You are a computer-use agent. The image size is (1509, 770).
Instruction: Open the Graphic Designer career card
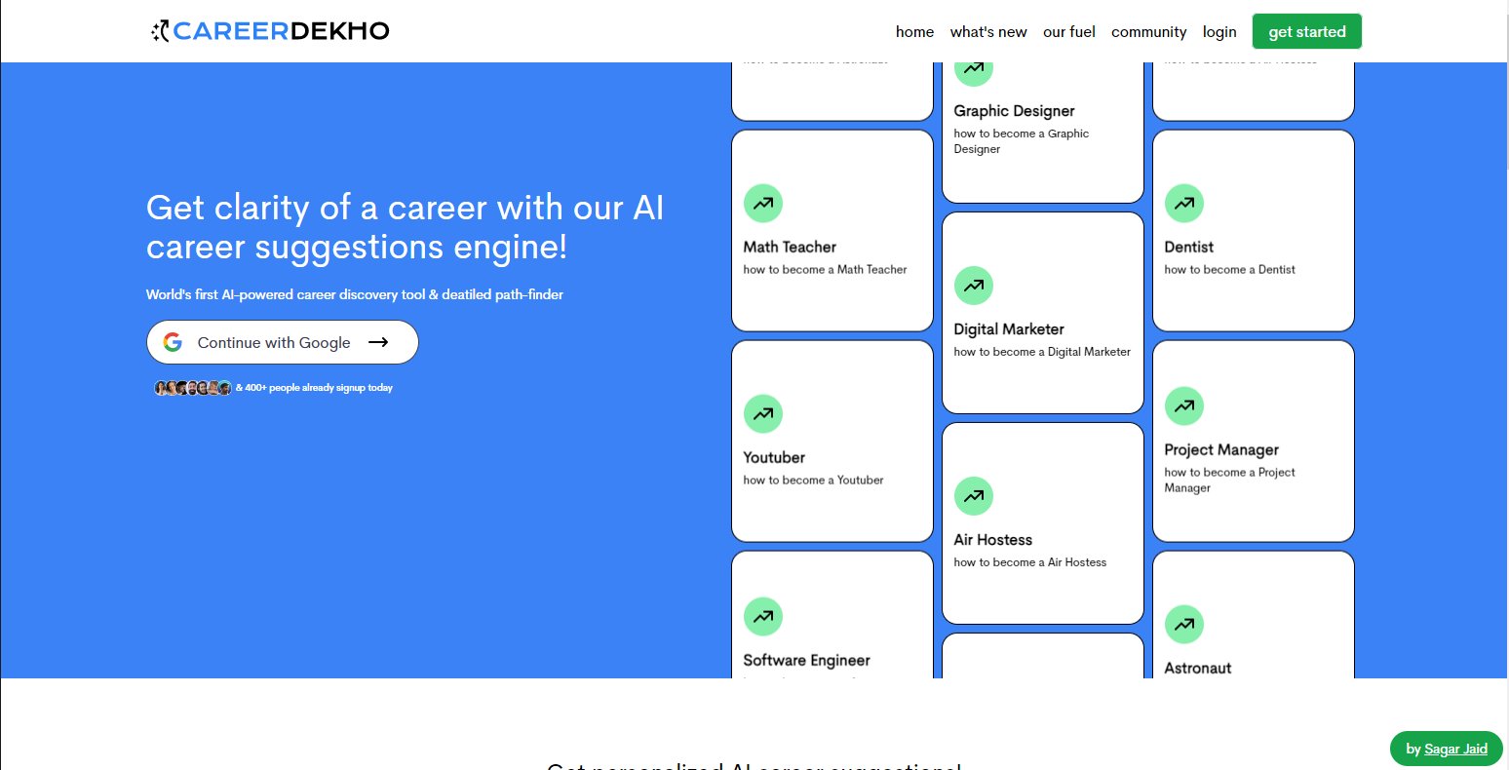tap(1042, 127)
